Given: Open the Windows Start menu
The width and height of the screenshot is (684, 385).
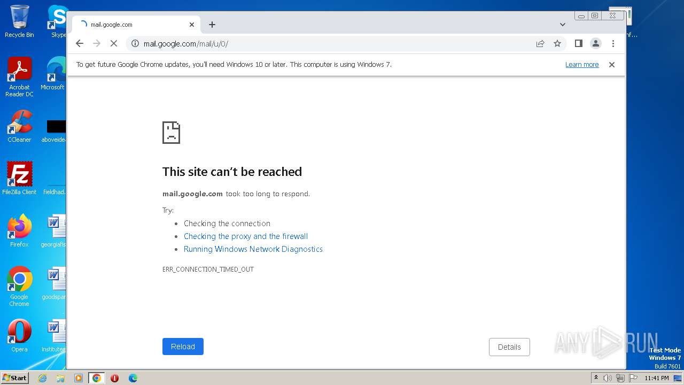Looking at the screenshot, I should coord(15,378).
